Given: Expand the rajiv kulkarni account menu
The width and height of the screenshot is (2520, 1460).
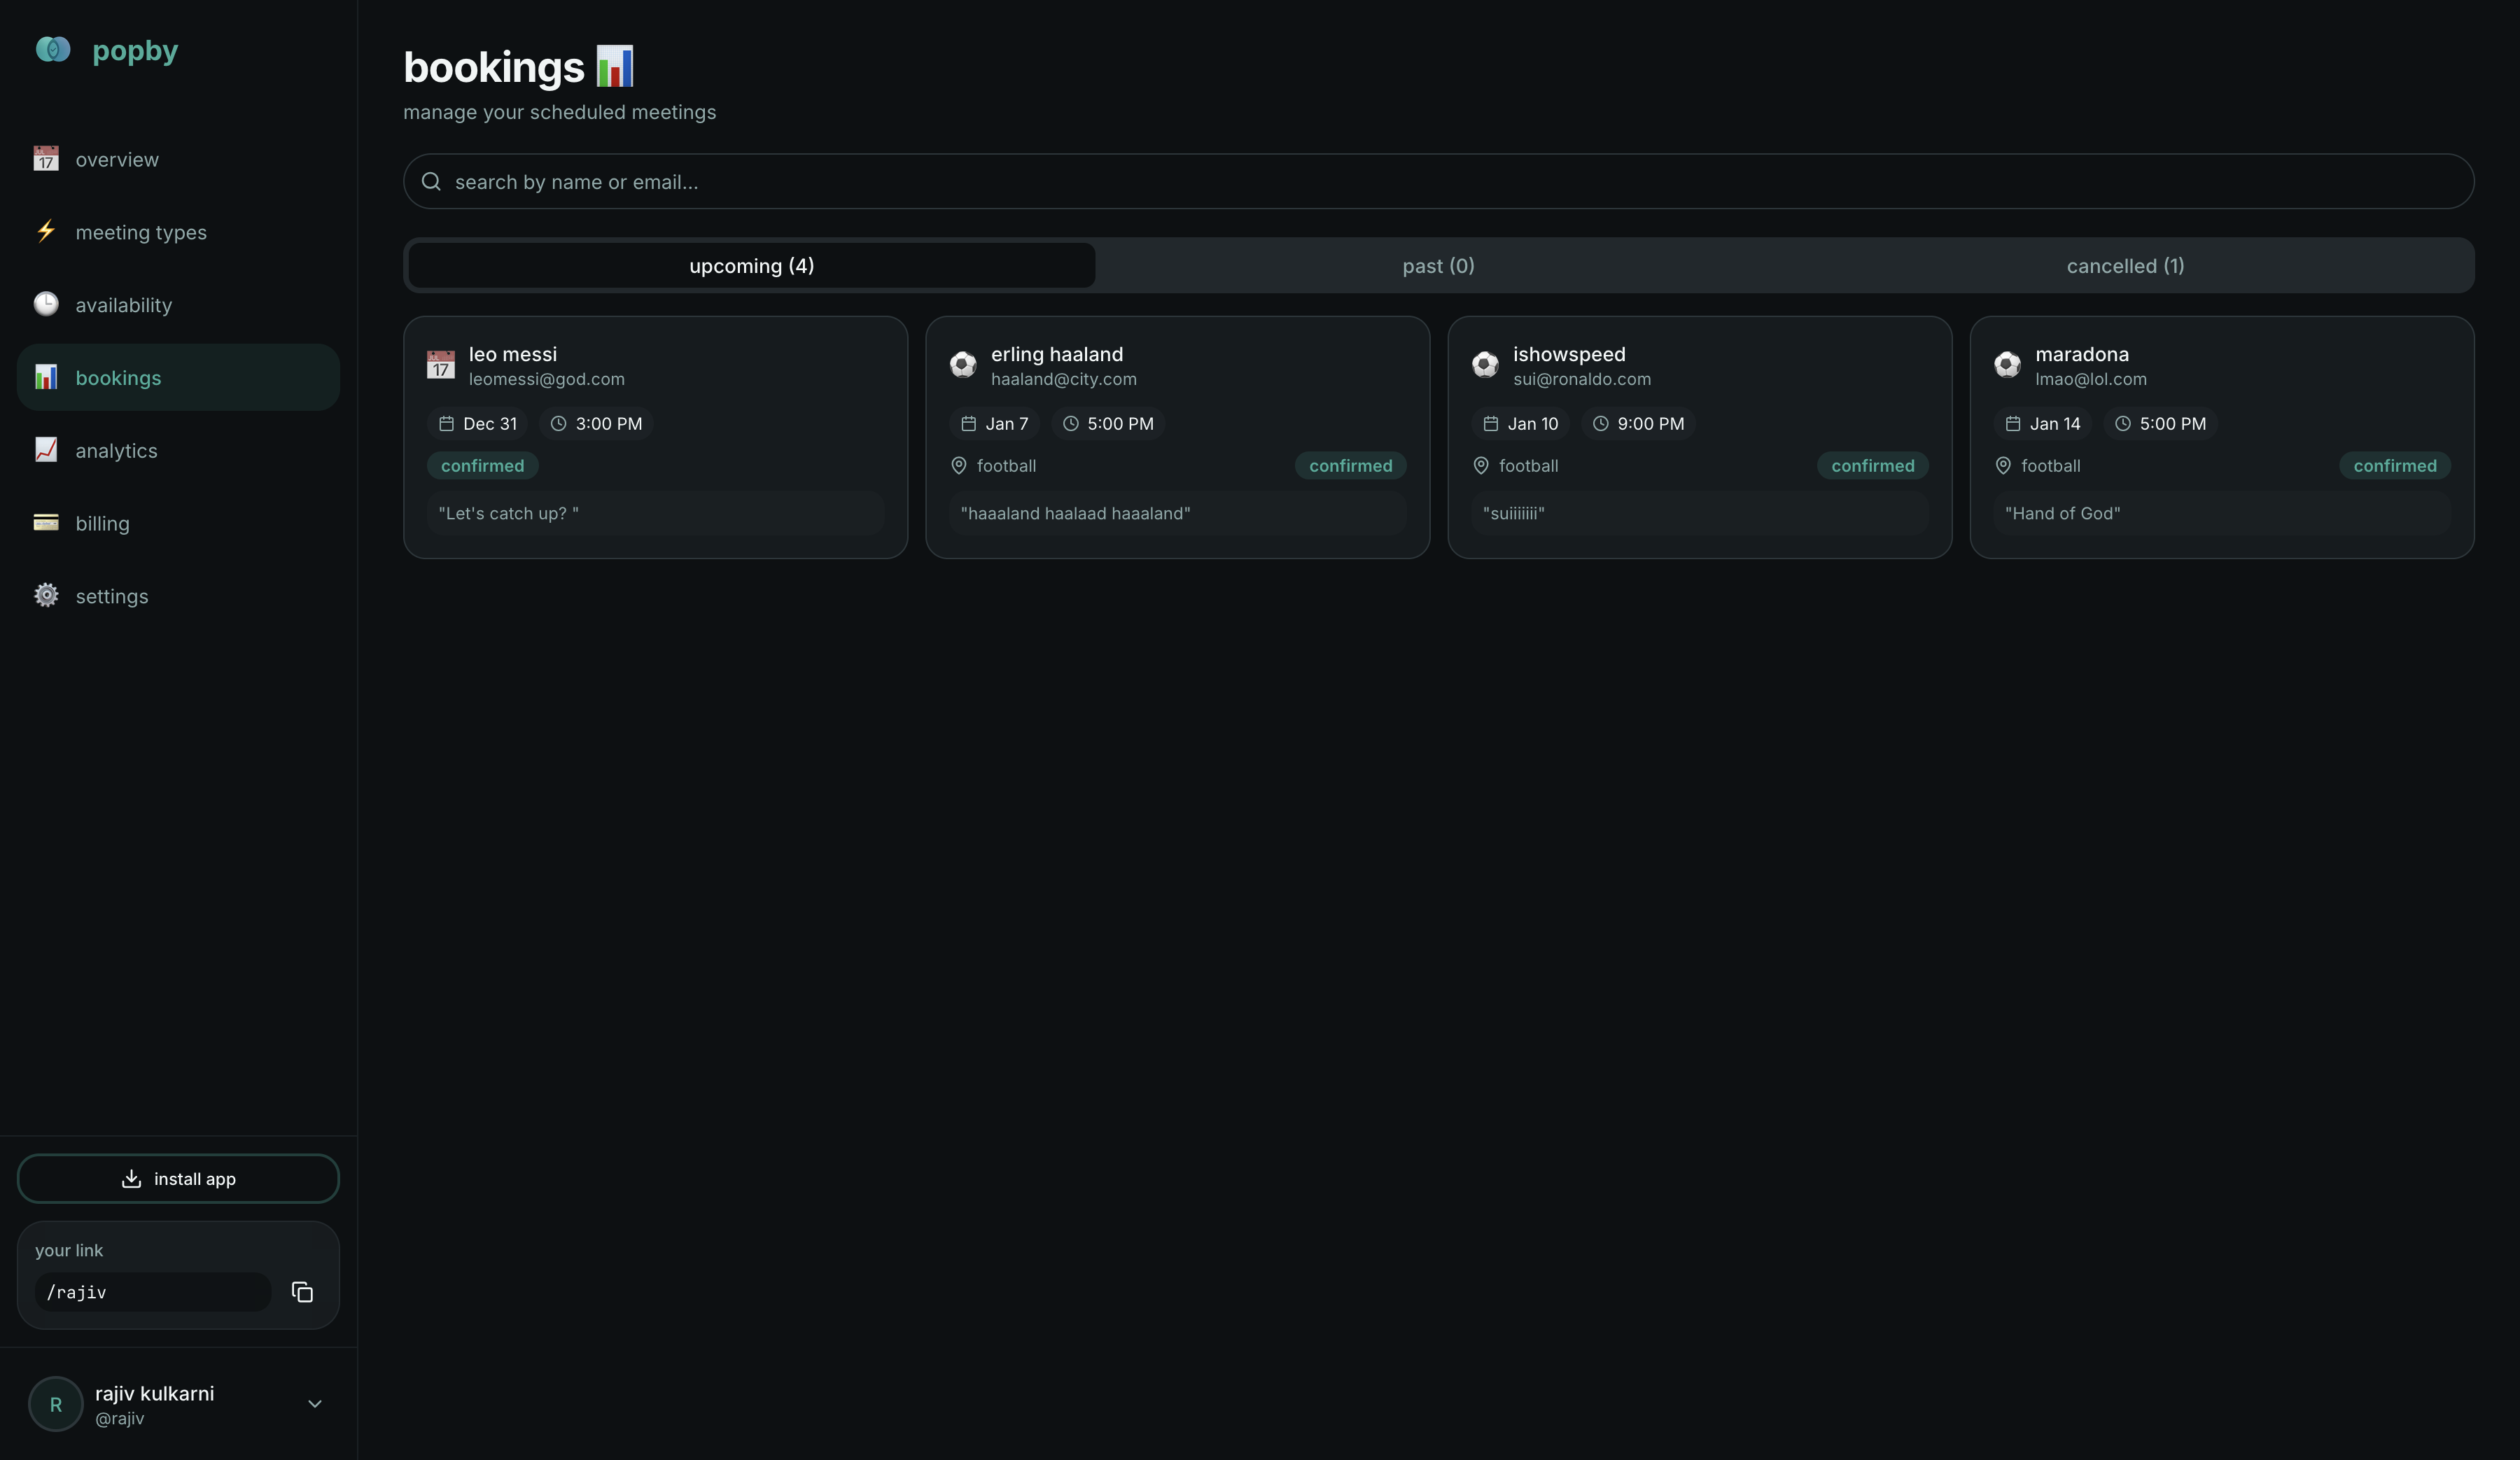Looking at the screenshot, I should coord(314,1404).
